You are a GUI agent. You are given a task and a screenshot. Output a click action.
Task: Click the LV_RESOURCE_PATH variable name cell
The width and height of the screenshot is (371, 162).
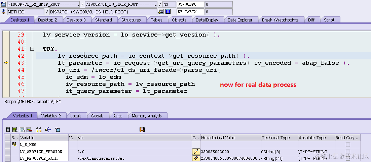(x=44, y=158)
